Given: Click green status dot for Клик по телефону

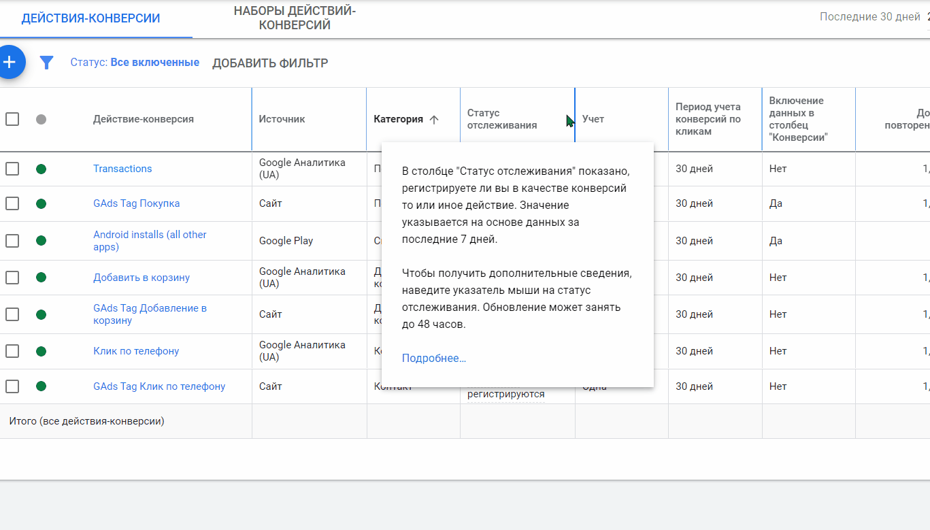Looking at the screenshot, I should coord(41,351).
